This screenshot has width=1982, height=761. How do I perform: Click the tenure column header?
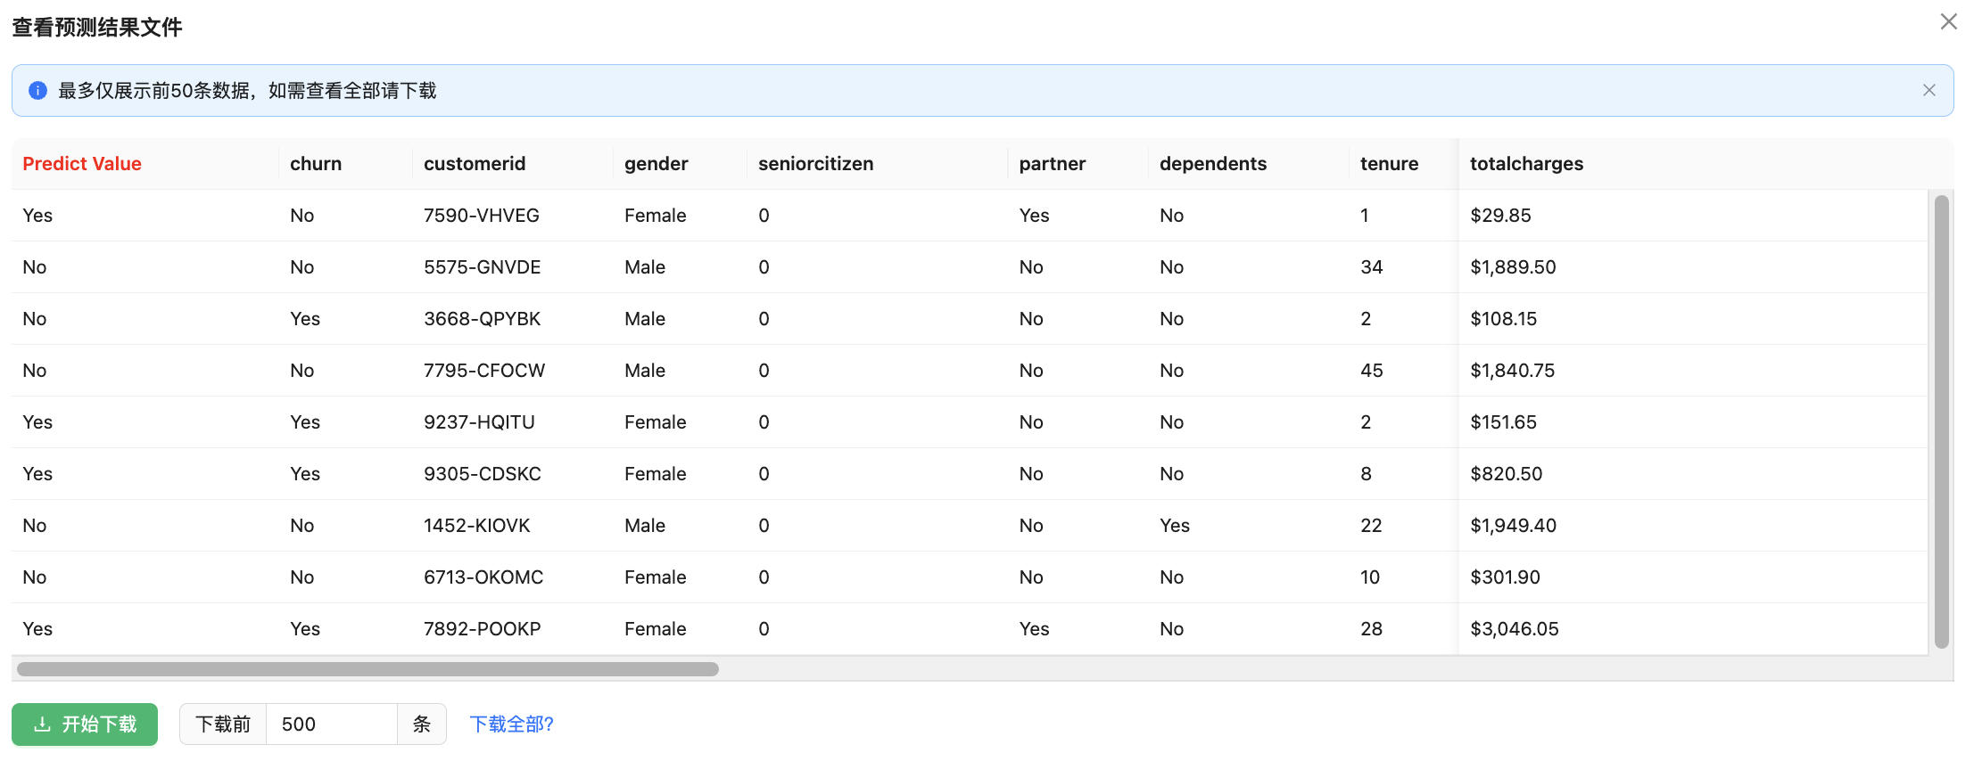(x=1389, y=164)
